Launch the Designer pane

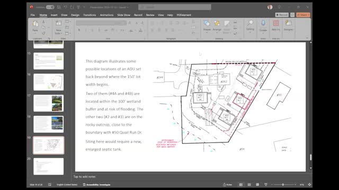288,25
